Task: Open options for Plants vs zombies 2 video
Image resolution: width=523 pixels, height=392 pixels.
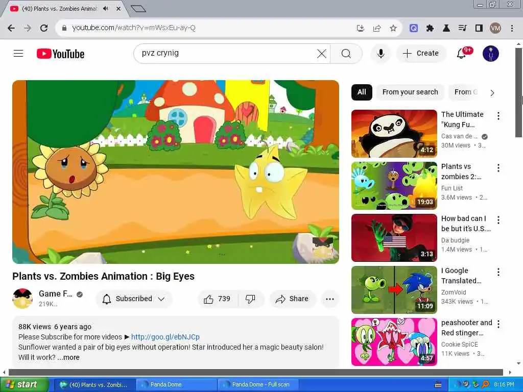Action: coord(498,167)
